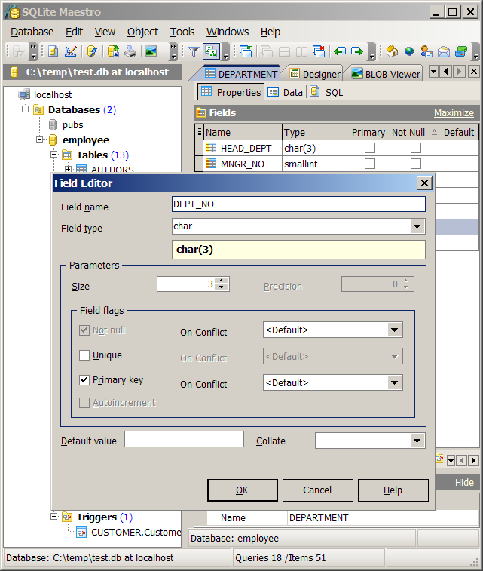Image resolution: width=483 pixels, height=571 pixels.
Task: Open Primary key On Conflict dropdown
Action: [x=395, y=382]
